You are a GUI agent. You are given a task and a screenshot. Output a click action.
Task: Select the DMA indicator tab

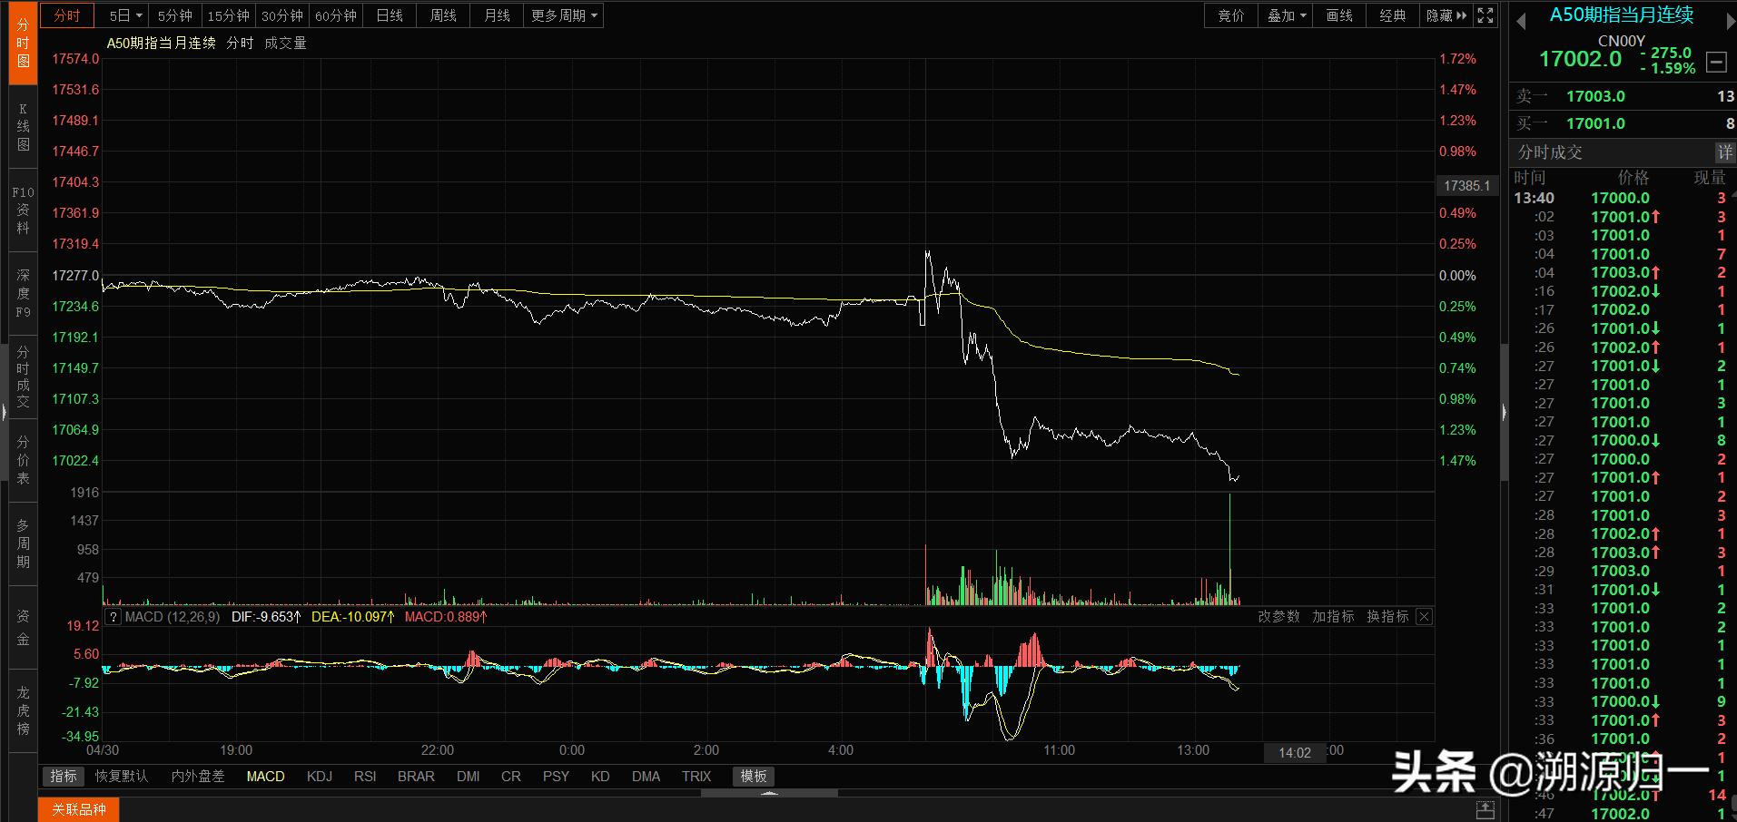point(646,777)
